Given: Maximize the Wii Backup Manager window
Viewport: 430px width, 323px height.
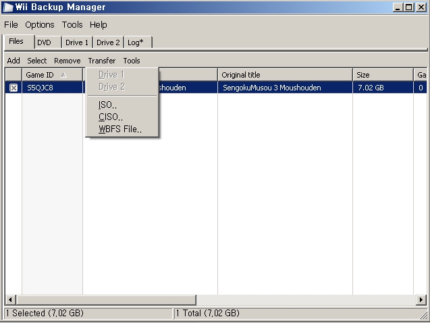Looking at the screenshot, I should tap(408, 7).
